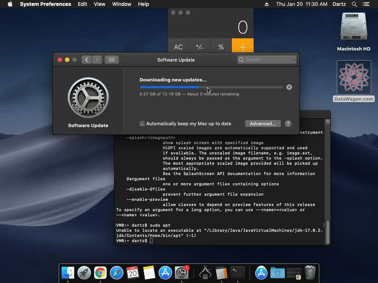Click '@argument files' line in Terminal

click(x=146, y=179)
